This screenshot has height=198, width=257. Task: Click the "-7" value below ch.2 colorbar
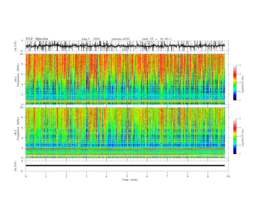click(239, 154)
